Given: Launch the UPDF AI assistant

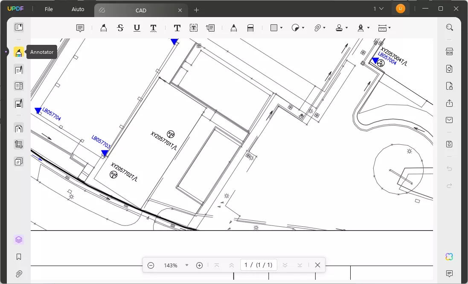Looking at the screenshot, I should pyautogui.click(x=449, y=257).
